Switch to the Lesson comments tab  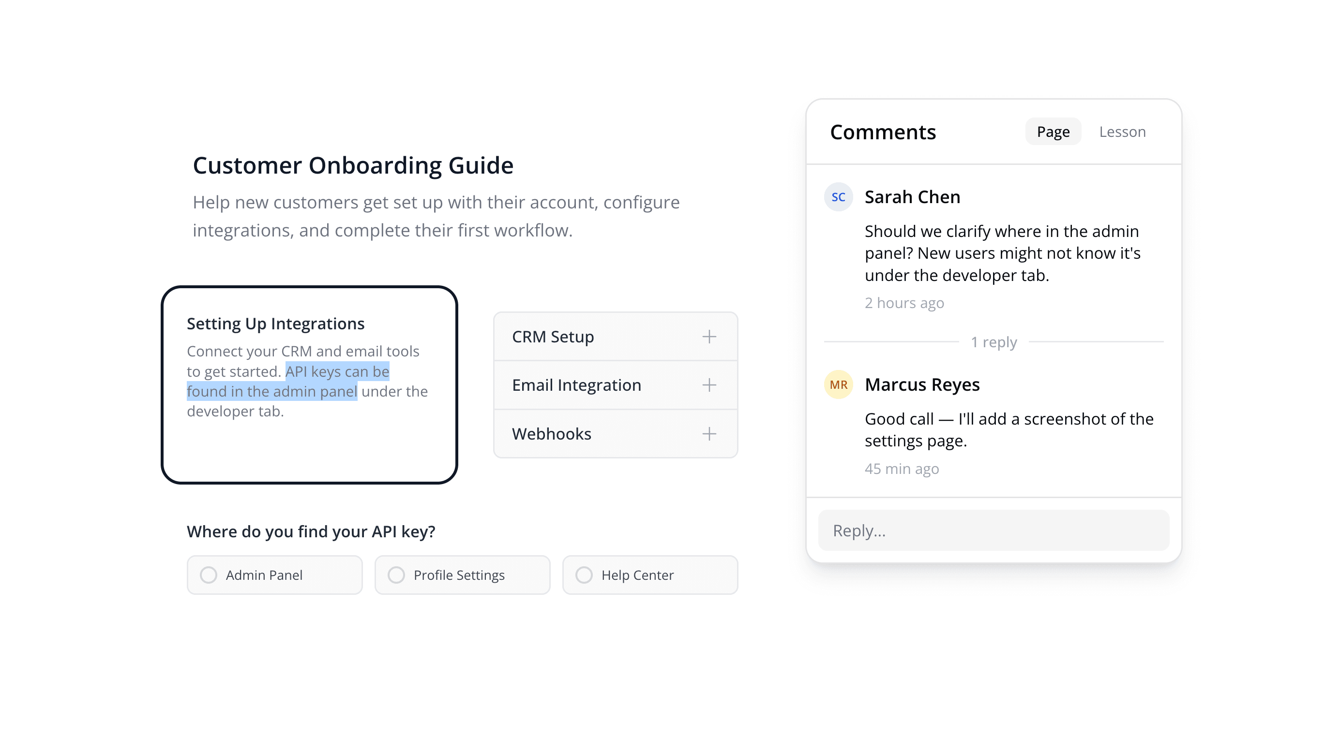tap(1122, 132)
